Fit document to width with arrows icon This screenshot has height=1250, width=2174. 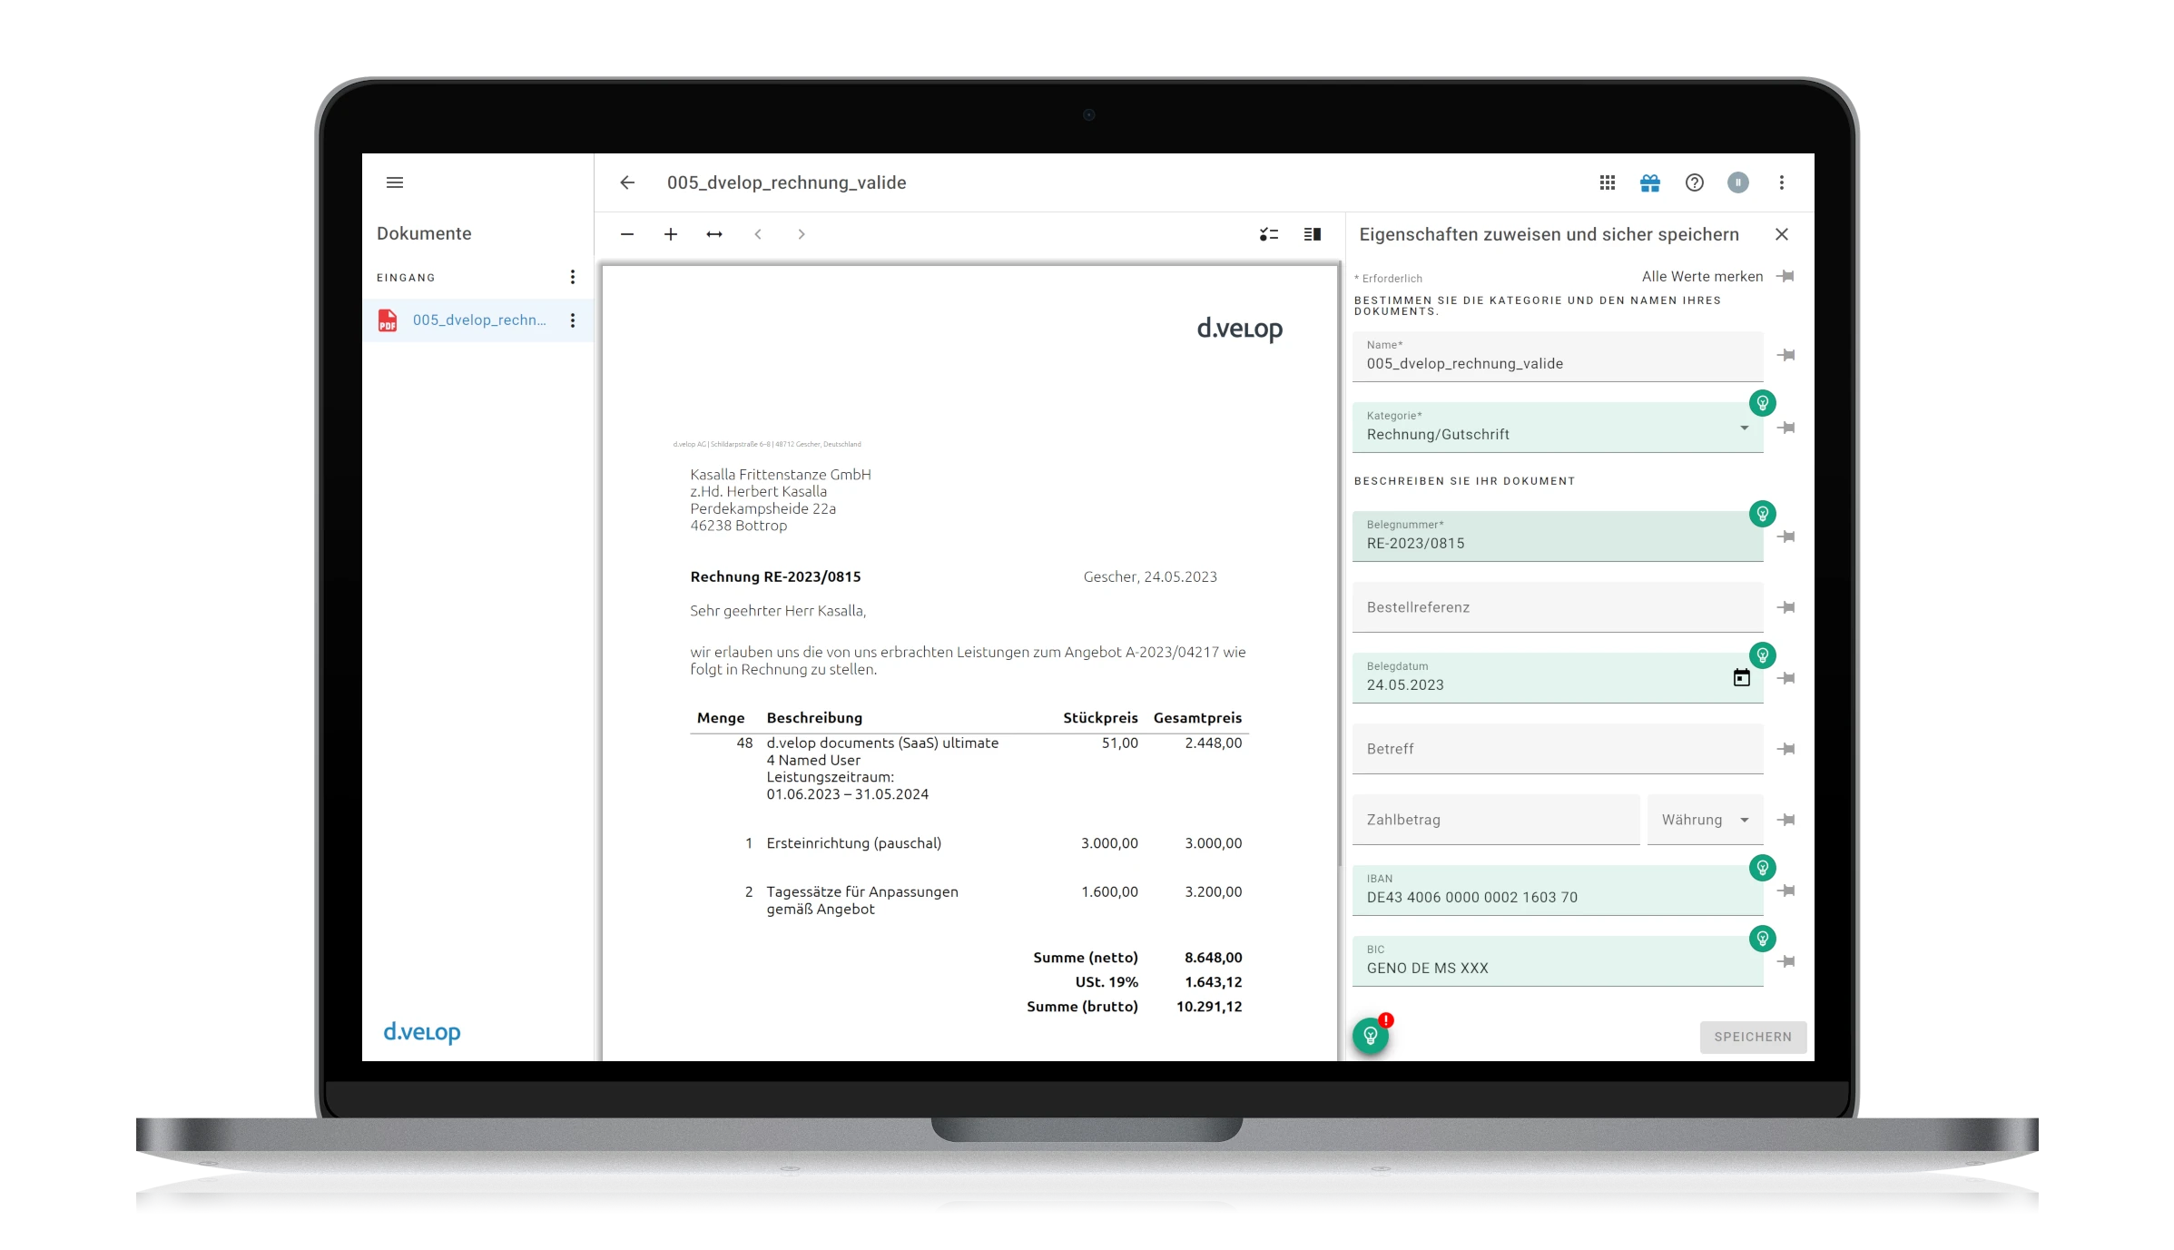click(714, 234)
